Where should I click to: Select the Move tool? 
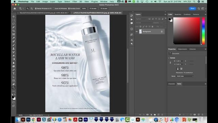click(x=14, y=17)
